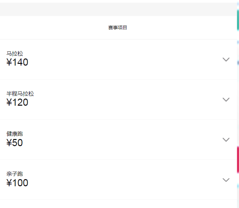
Task: Click the blank area below 亲子跑 row
Action: pyautogui.click(x=118, y=204)
